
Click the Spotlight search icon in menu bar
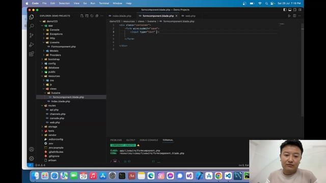point(266,4)
